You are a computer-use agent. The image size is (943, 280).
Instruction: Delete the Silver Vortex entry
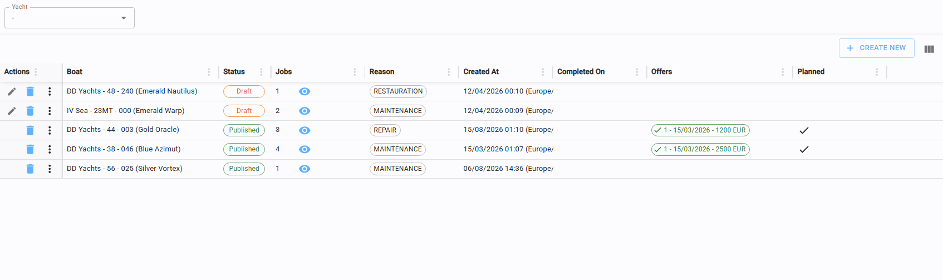30,169
